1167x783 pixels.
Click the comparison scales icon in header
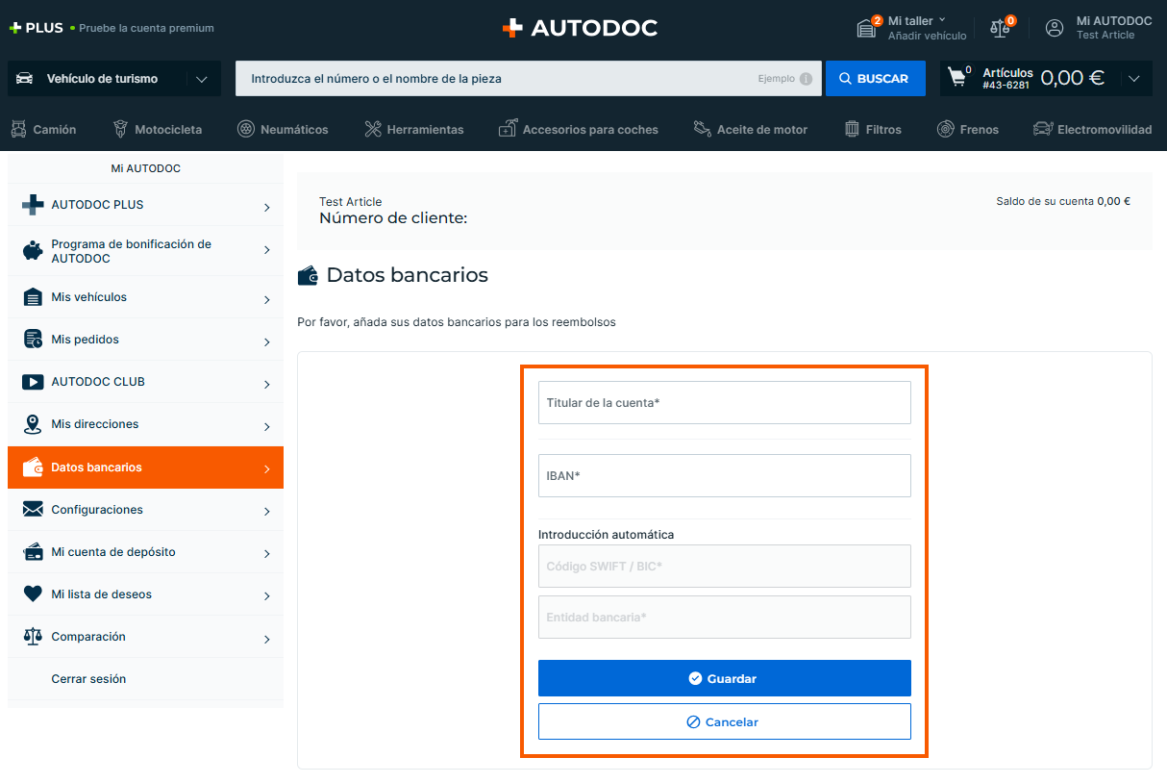1001,28
